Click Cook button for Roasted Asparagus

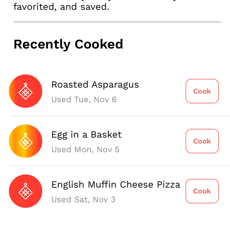tap(202, 91)
